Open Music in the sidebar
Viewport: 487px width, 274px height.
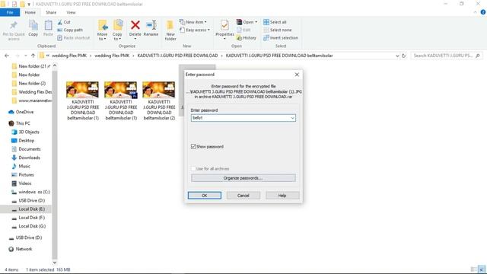coord(24,166)
